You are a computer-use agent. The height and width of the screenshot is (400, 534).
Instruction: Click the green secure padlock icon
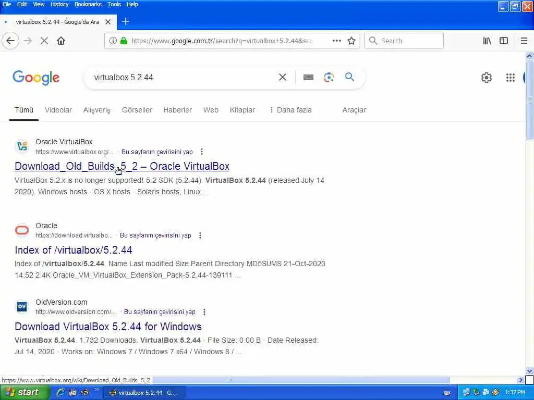pyautogui.click(x=124, y=41)
